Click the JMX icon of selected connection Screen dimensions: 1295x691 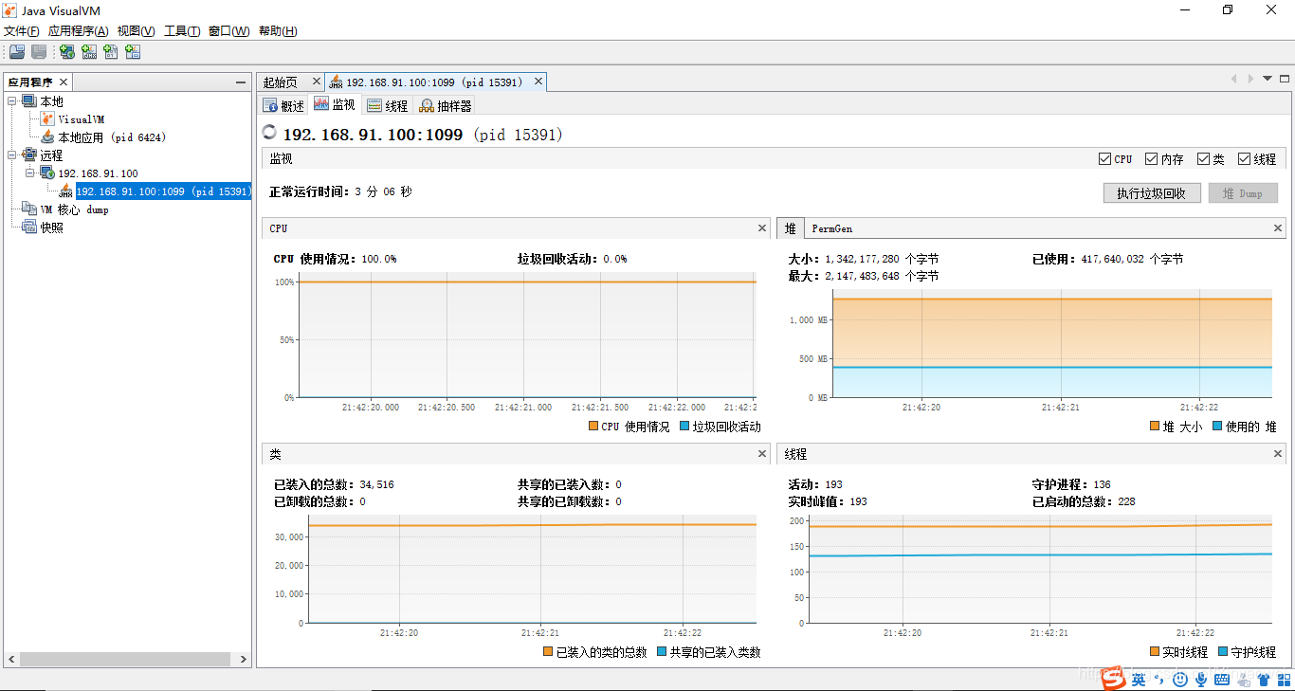click(65, 191)
